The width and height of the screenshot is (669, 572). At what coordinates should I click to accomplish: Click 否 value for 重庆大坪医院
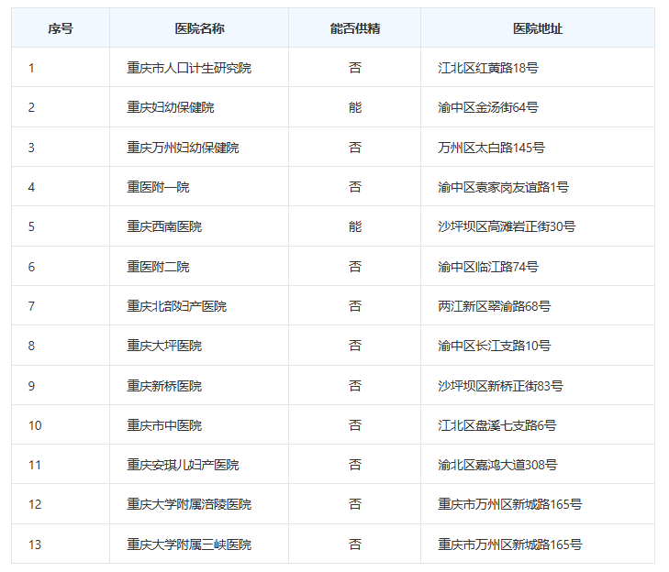[x=355, y=346]
